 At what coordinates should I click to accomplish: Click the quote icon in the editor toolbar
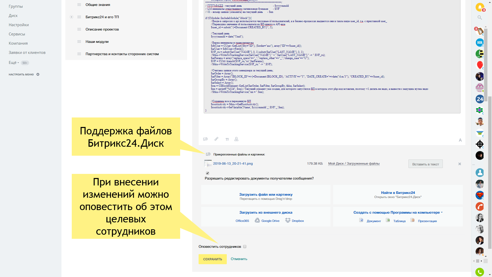pyautogui.click(x=227, y=139)
